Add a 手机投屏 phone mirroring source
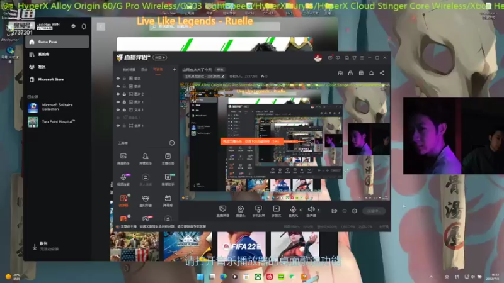This screenshot has width=504, height=283. click(x=258, y=211)
